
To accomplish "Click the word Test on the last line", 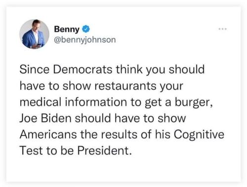I will (31, 151).
